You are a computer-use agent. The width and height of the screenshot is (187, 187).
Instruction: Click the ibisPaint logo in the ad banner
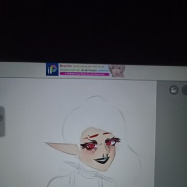(52, 69)
